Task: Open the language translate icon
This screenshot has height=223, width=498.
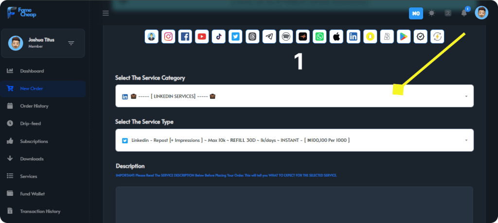Action: [448, 13]
